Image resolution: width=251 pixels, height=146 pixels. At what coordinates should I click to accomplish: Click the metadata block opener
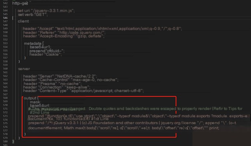coord(34,43)
